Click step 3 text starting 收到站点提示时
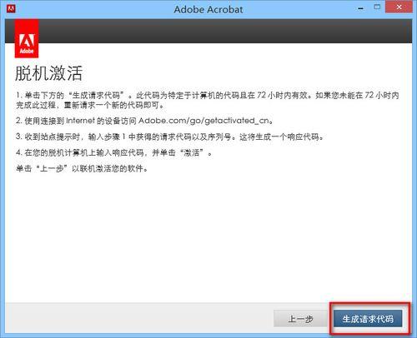Image resolution: width=417 pixels, height=338 pixels. pos(170,137)
